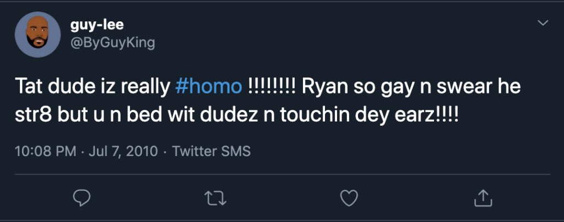Click the reply speech bubble icon
Image resolution: width=564 pixels, height=222 pixels.
coord(82,196)
